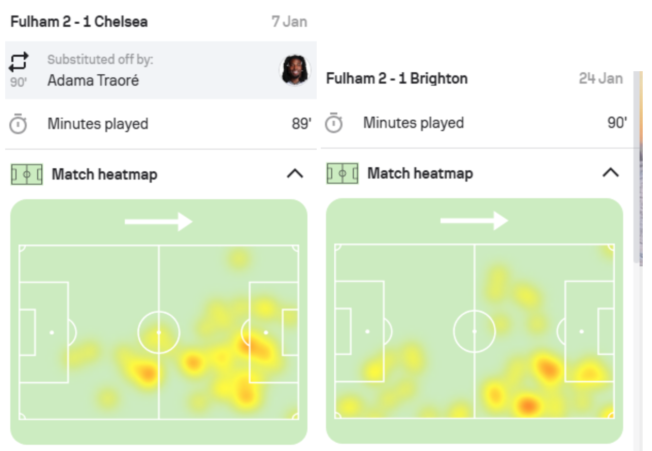Click the 24 Jan match date
Viewport: 652px width, 451px height.
click(x=600, y=78)
